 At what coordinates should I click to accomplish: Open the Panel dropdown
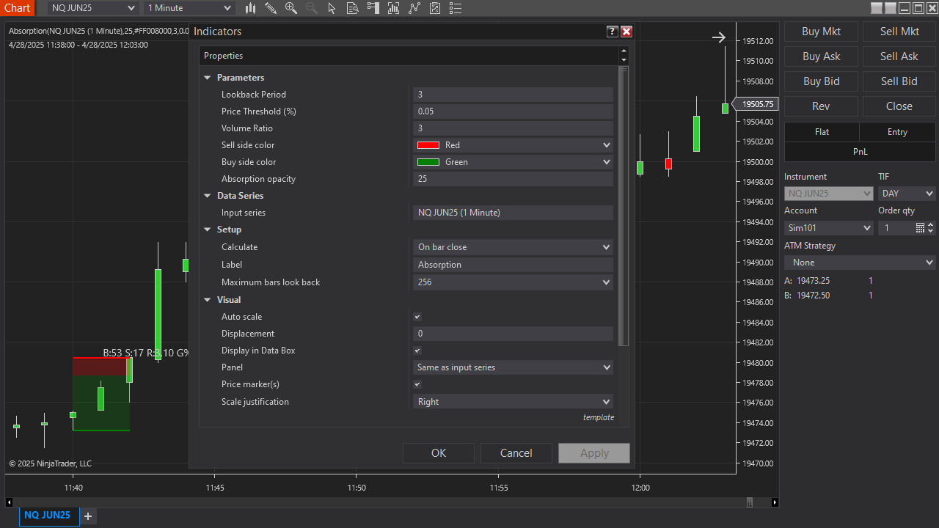point(513,367)
